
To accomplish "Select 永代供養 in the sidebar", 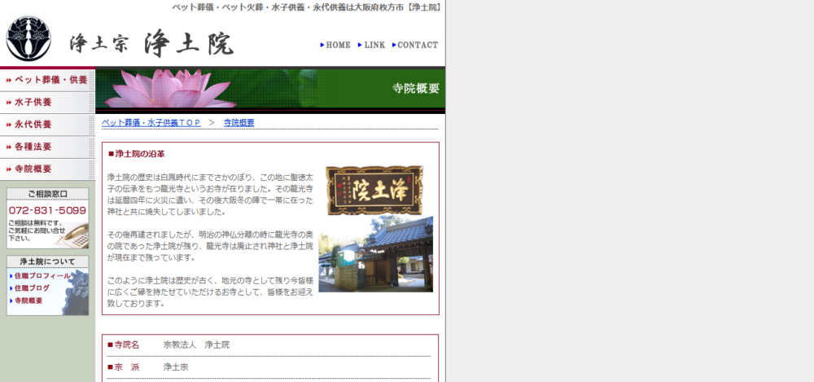I will (47, 125).
